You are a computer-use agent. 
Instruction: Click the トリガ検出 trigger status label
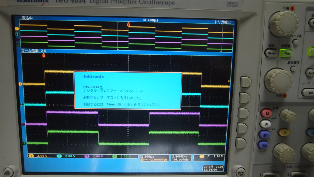[x=222, y=22]
